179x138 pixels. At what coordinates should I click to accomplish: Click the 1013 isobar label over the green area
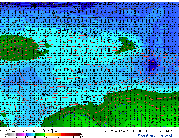[78, 114]
